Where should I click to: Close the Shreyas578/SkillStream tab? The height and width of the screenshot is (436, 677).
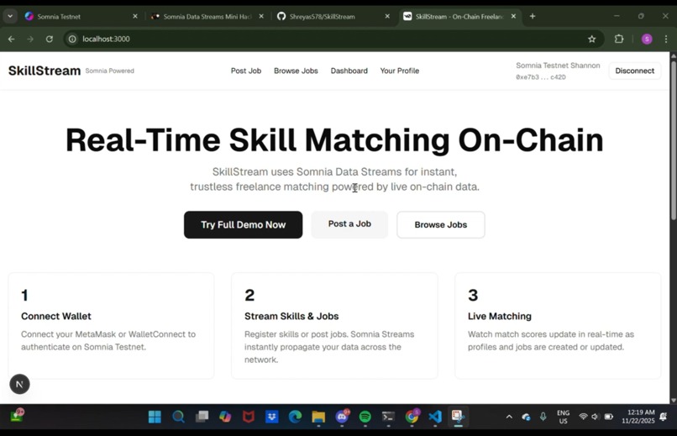(387, 17)
